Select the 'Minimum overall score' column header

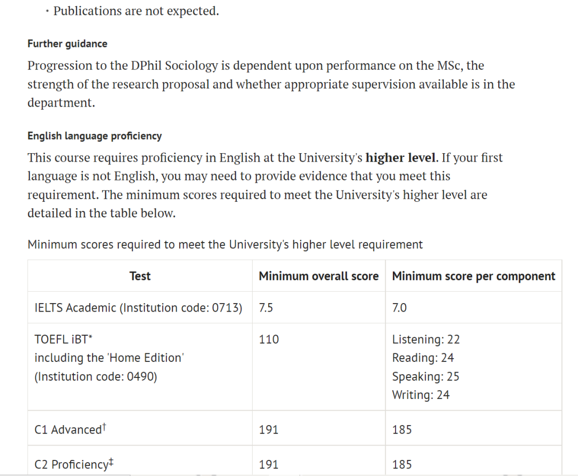(x=318, y=276)
